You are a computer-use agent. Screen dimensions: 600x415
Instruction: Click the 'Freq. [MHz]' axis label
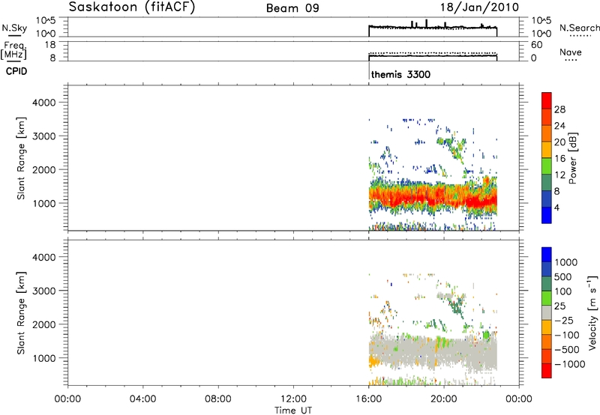click(x=14, y=50)
